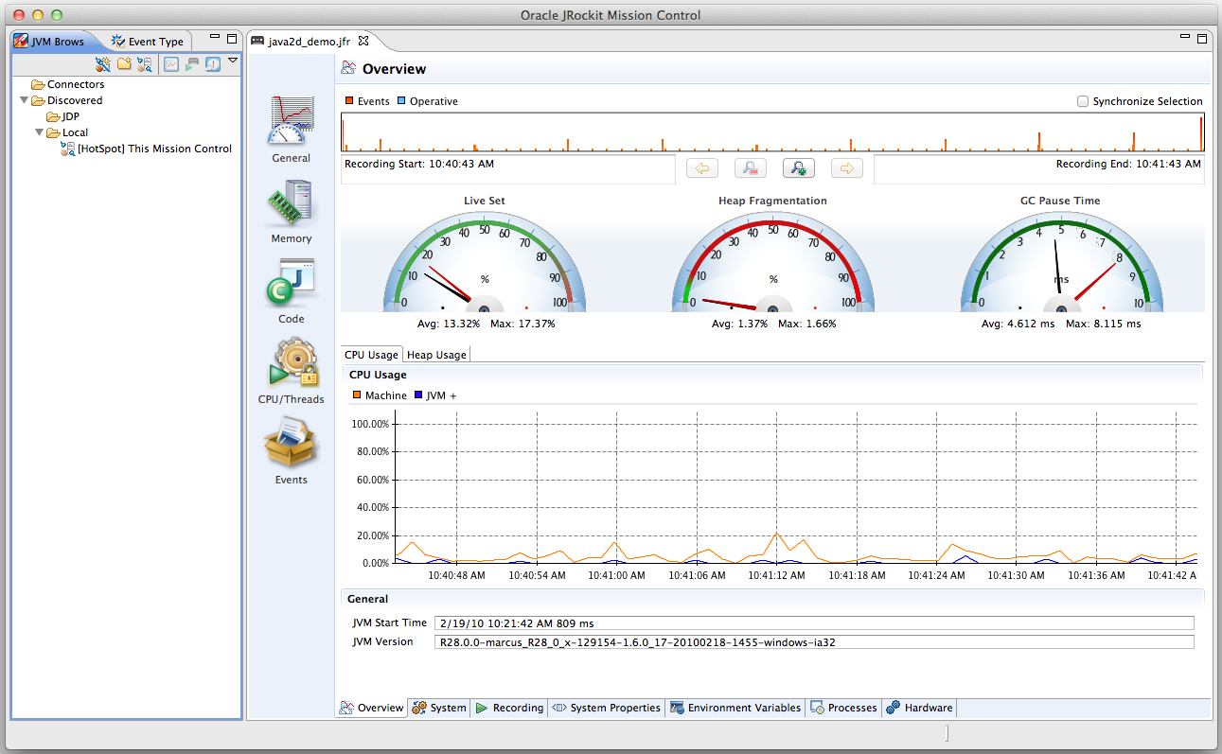The image size is (1222, 754).
Task: Open the Hardware bottom tab
Action: pos(920,708)
